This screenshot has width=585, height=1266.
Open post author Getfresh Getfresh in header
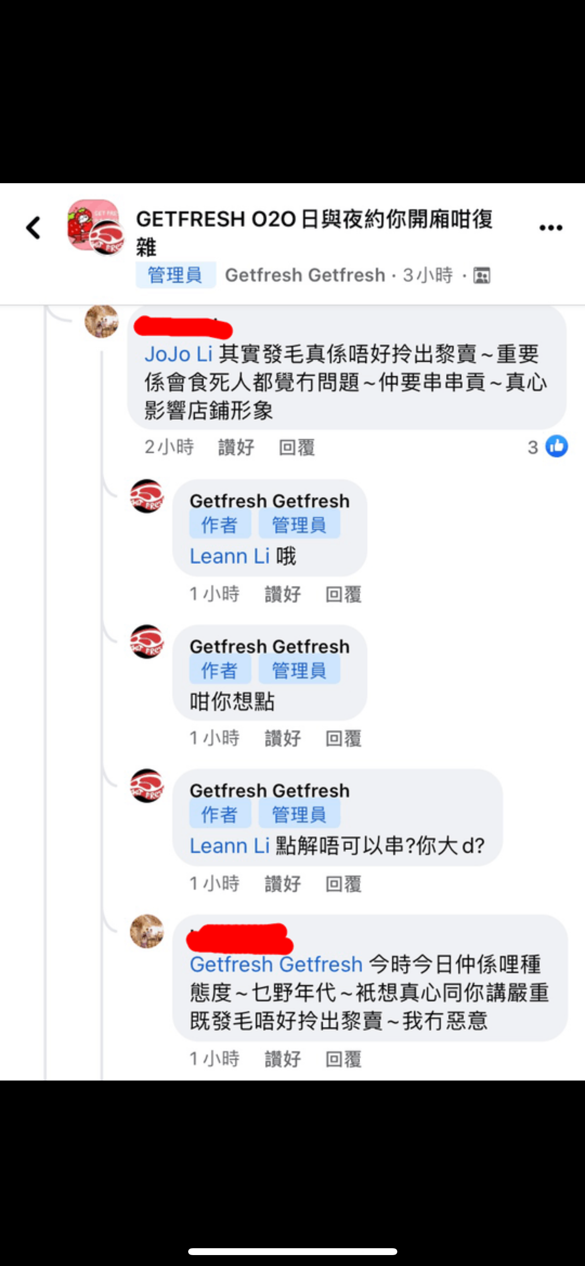click(305, 275)
